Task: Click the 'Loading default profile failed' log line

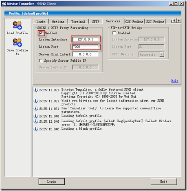Action: point(116,123)
